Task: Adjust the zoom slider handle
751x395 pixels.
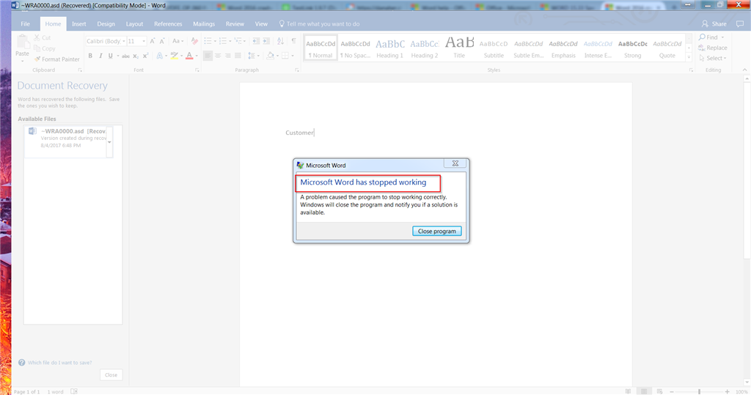Action: pos(699,391)
